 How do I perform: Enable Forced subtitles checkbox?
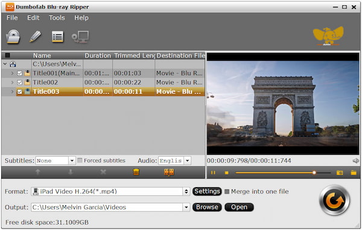80,160
